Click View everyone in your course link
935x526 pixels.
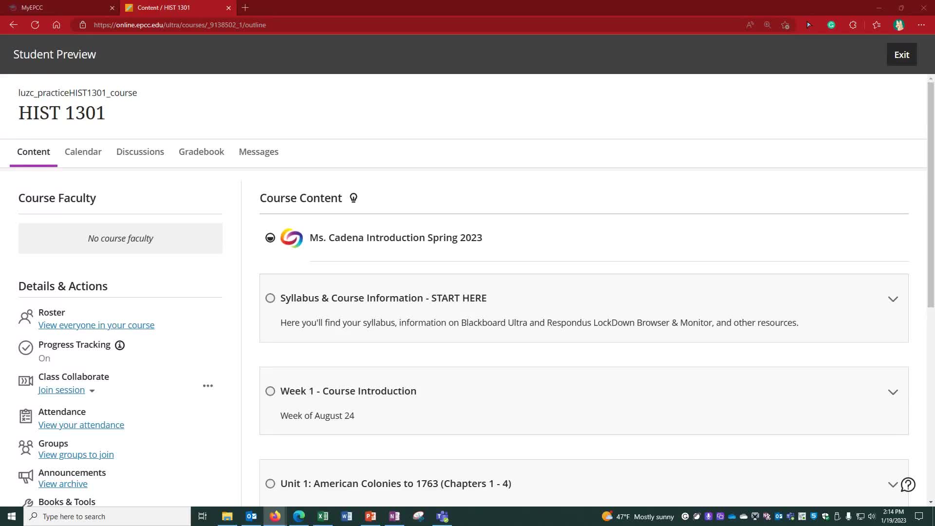tap(96, 325)
